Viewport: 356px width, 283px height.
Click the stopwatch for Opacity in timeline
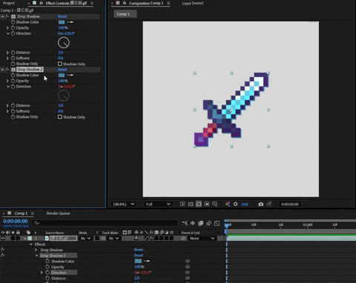(x=47, y=267)
